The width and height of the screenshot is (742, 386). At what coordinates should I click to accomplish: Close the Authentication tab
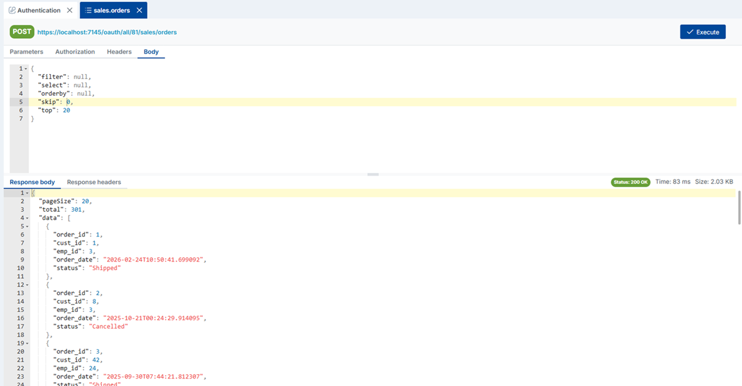(x=69, y=10)
